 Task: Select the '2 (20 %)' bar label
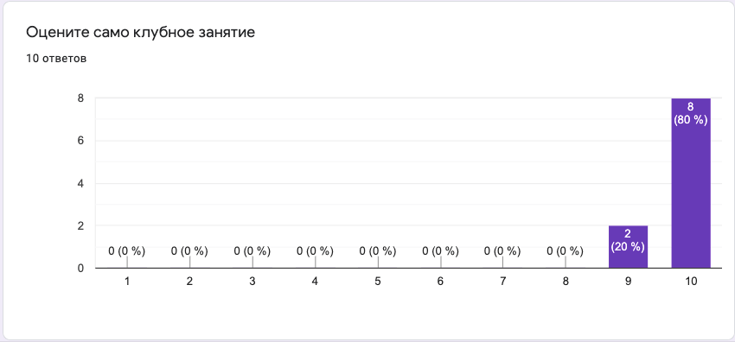628,240
